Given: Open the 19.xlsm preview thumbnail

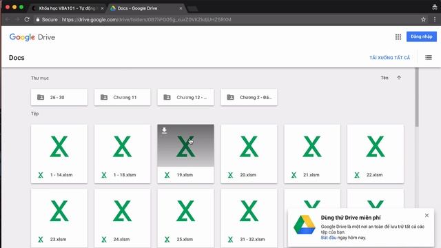Looking at the screenshot, I should click(x=185, y=145).
